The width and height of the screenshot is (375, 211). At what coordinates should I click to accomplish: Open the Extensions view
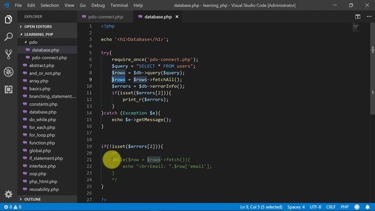(x=8, y=90)
